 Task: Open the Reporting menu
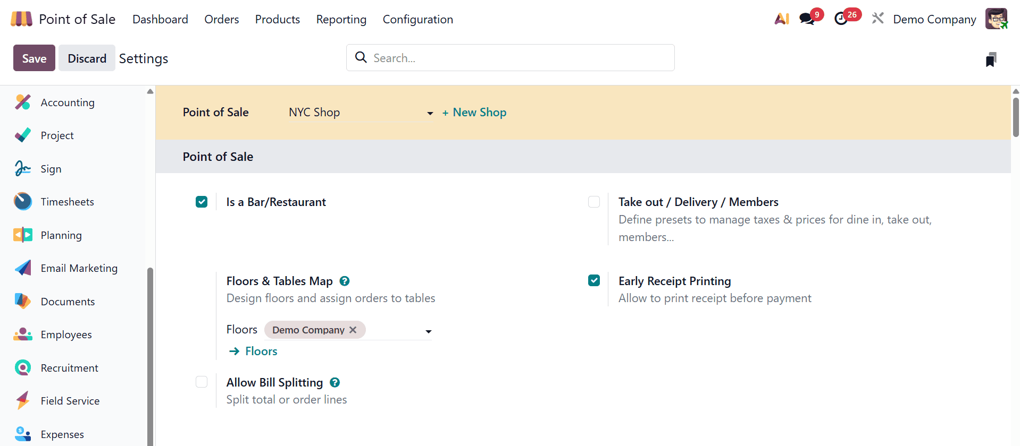pos(341,19)
